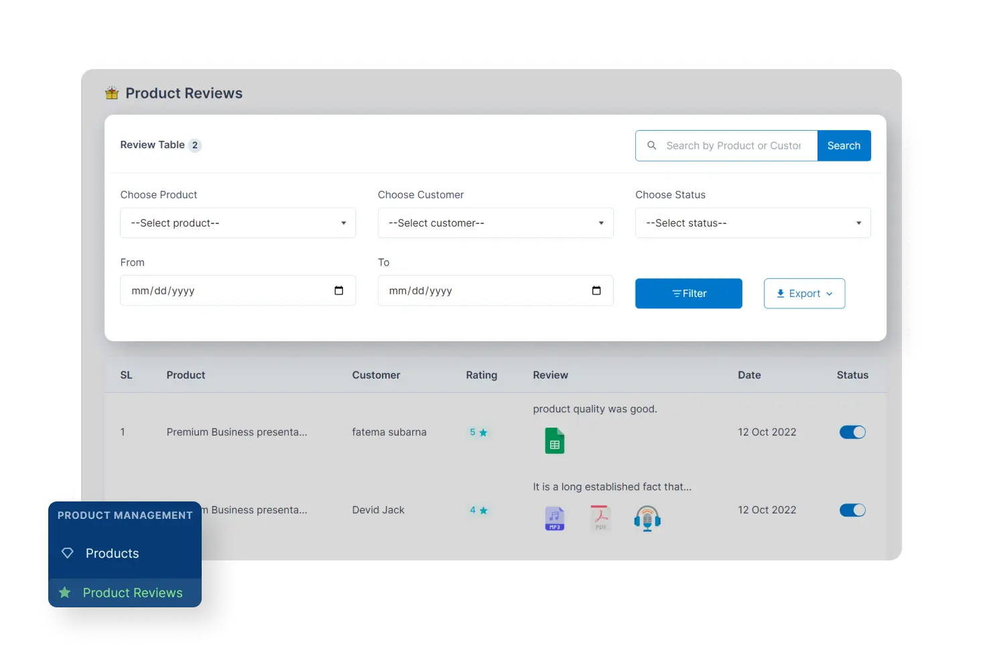
Task: Apply the Filter button
Action: pyautogui.click(x=688, y=293)
